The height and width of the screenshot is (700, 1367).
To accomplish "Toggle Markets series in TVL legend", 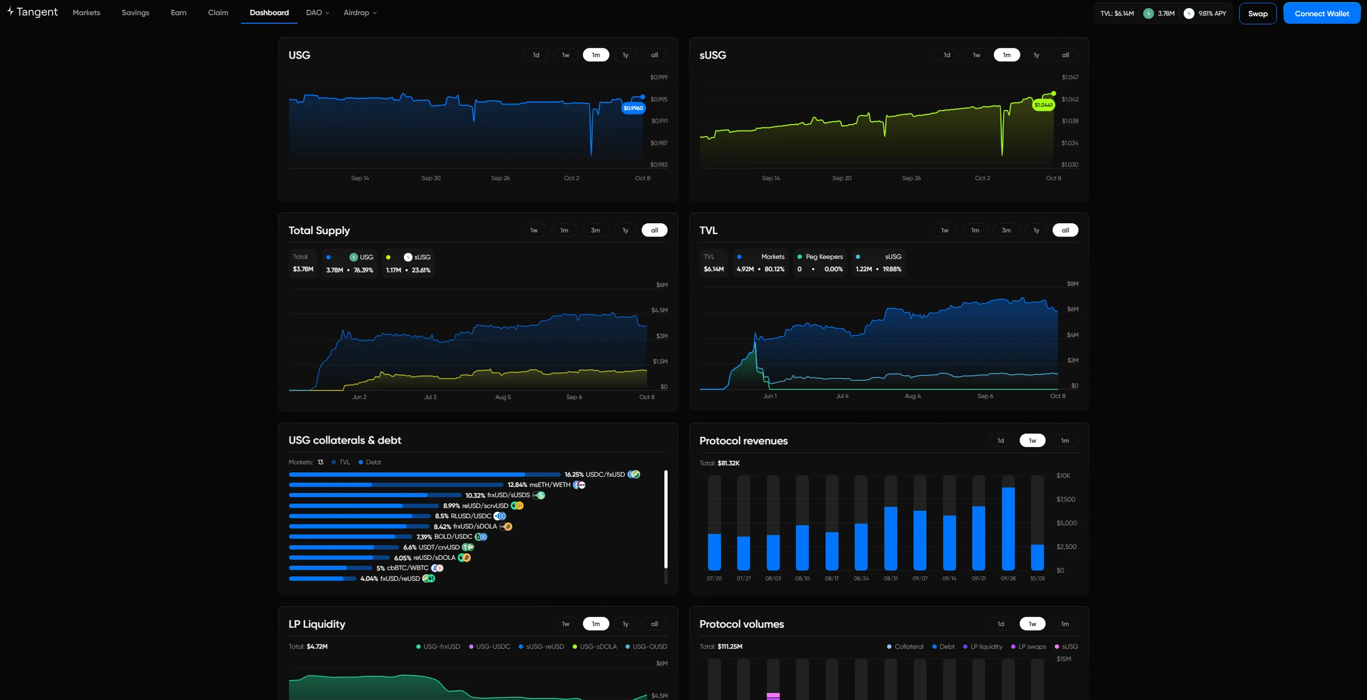I will [x=760, y=263].
